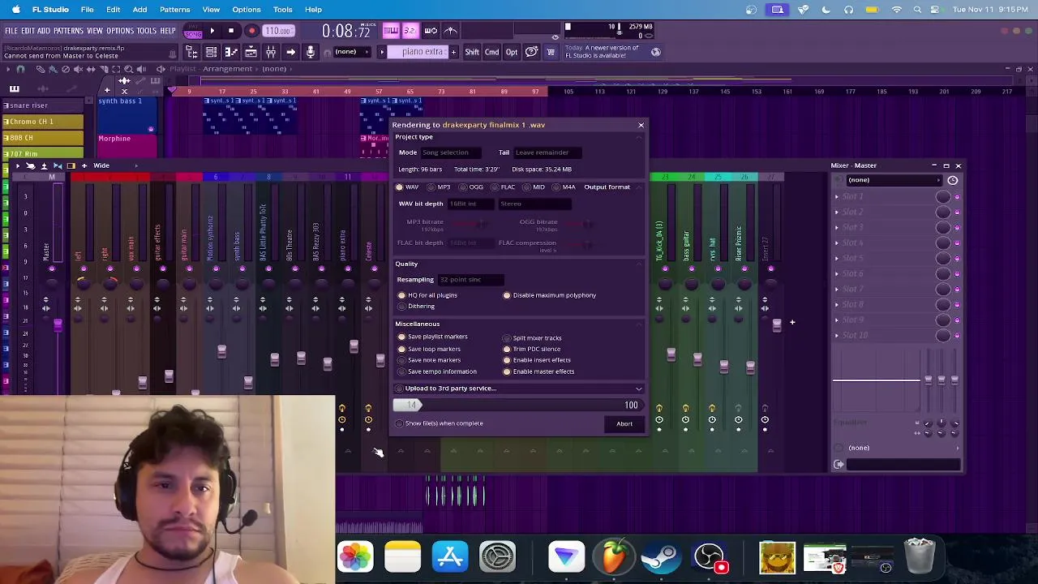Click the shopping cart store icon
The image size is (1038, 584).
tap(551, 52)
